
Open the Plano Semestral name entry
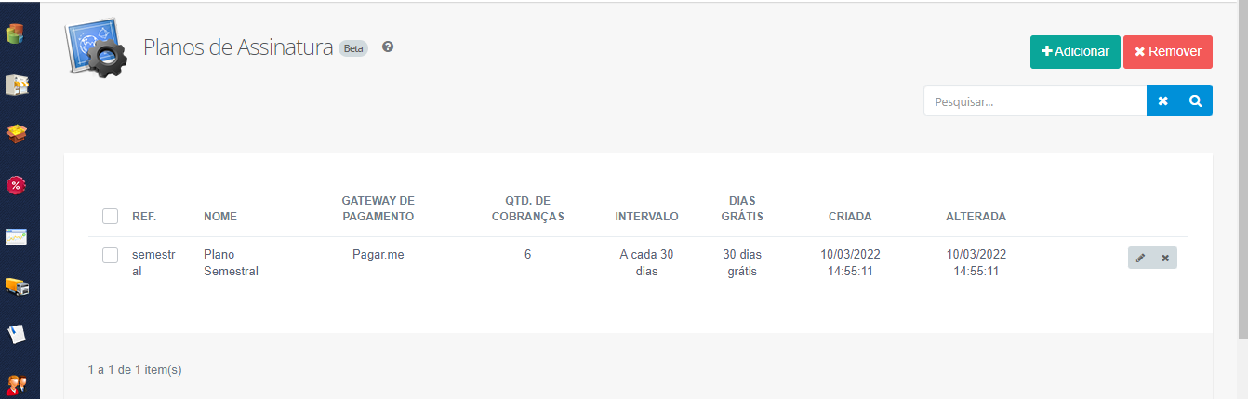click(x=230, y=262)
